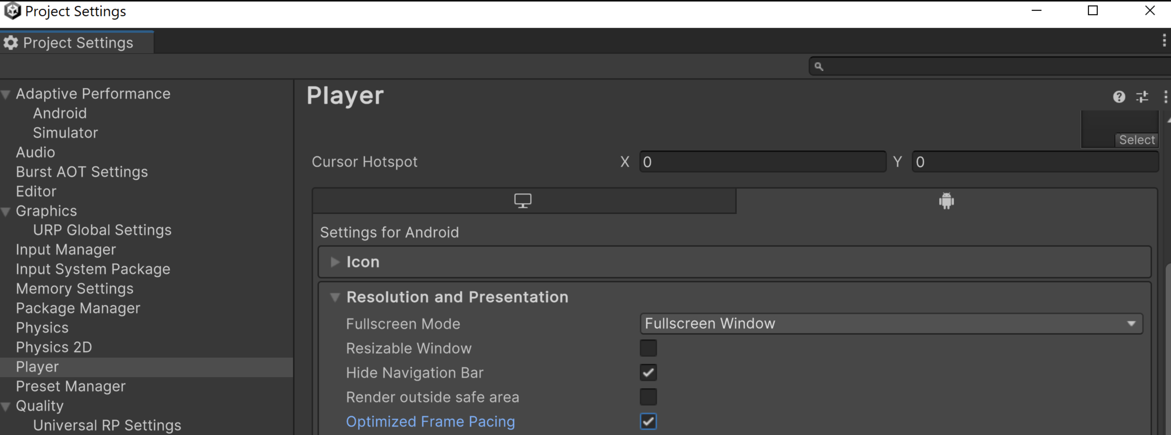Click the Desktop platform icon tab
The height and width of the screenshot is (435, 1171).
pos(523,200)
